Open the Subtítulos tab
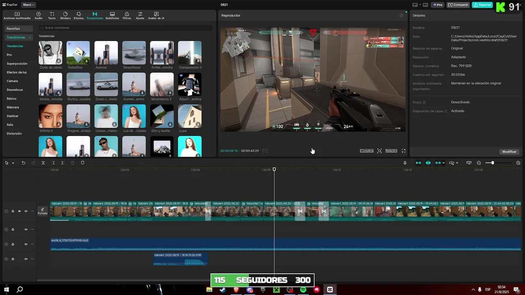This screenshot has width=525, height=295. pyautogui.click(x=112, y=16)
